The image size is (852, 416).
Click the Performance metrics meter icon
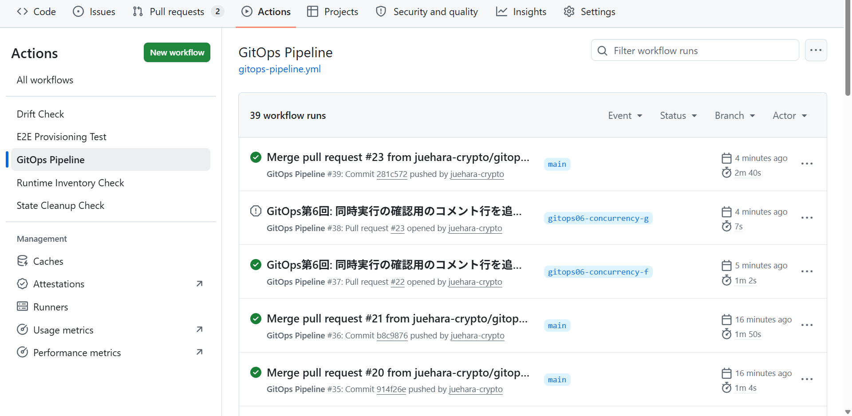coord(22,353)
